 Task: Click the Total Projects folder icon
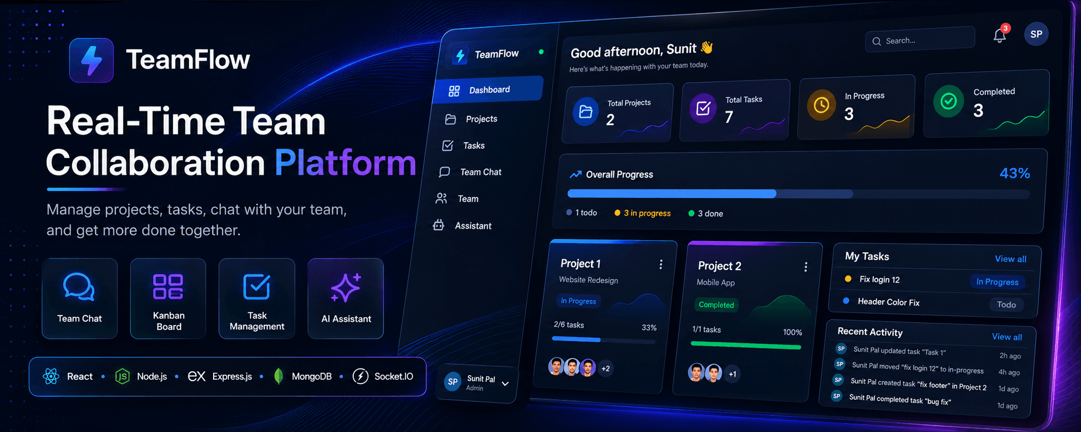pos(586,112)
